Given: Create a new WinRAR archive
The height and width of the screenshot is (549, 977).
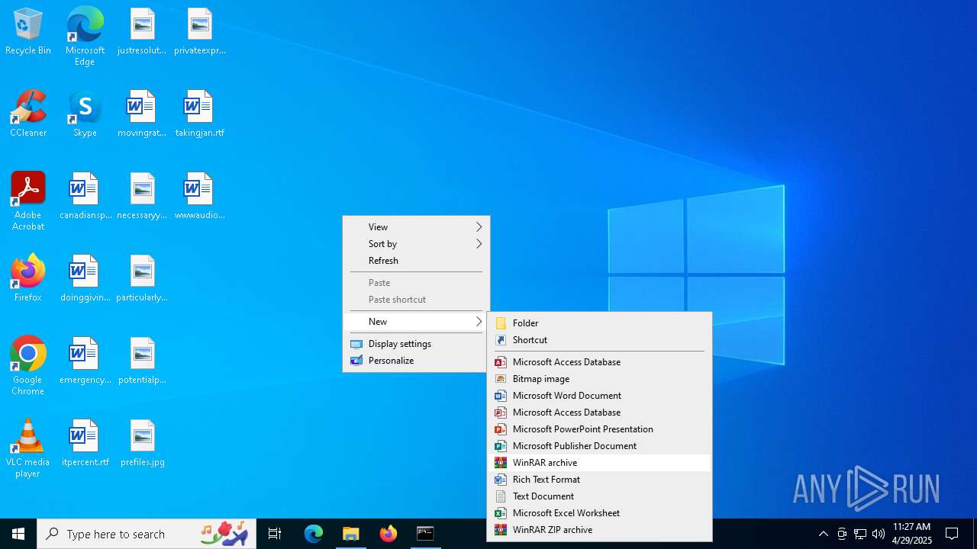Looking at the screenshot, I should [x=599, y=463].
